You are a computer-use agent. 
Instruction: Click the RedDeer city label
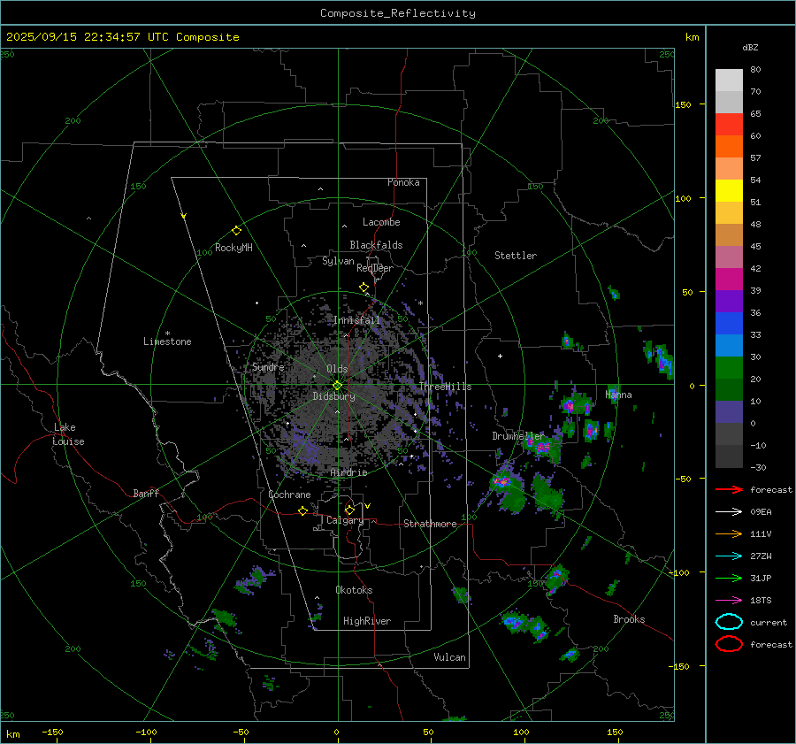tap(375, 268)
